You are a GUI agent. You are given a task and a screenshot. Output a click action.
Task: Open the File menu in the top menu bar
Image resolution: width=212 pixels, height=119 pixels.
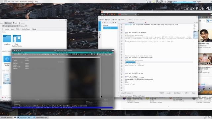coord(9,2)
